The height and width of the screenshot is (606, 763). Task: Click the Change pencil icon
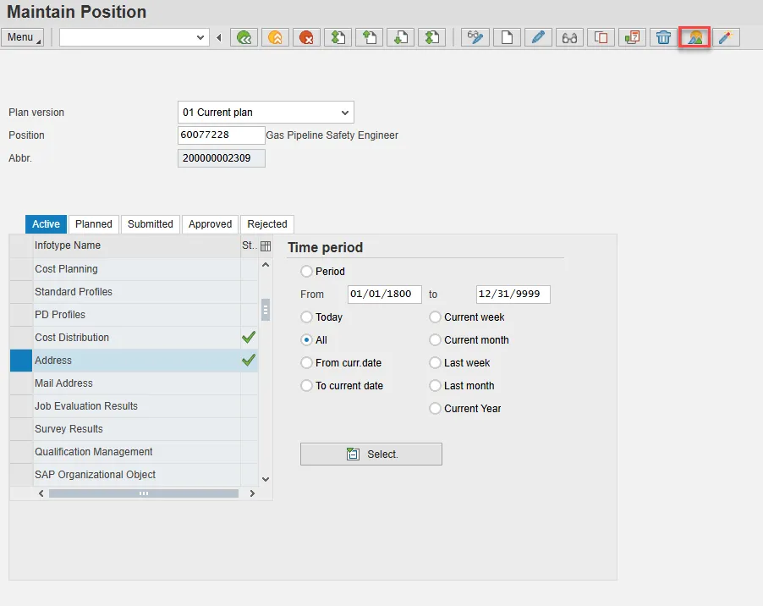[537, 37]
